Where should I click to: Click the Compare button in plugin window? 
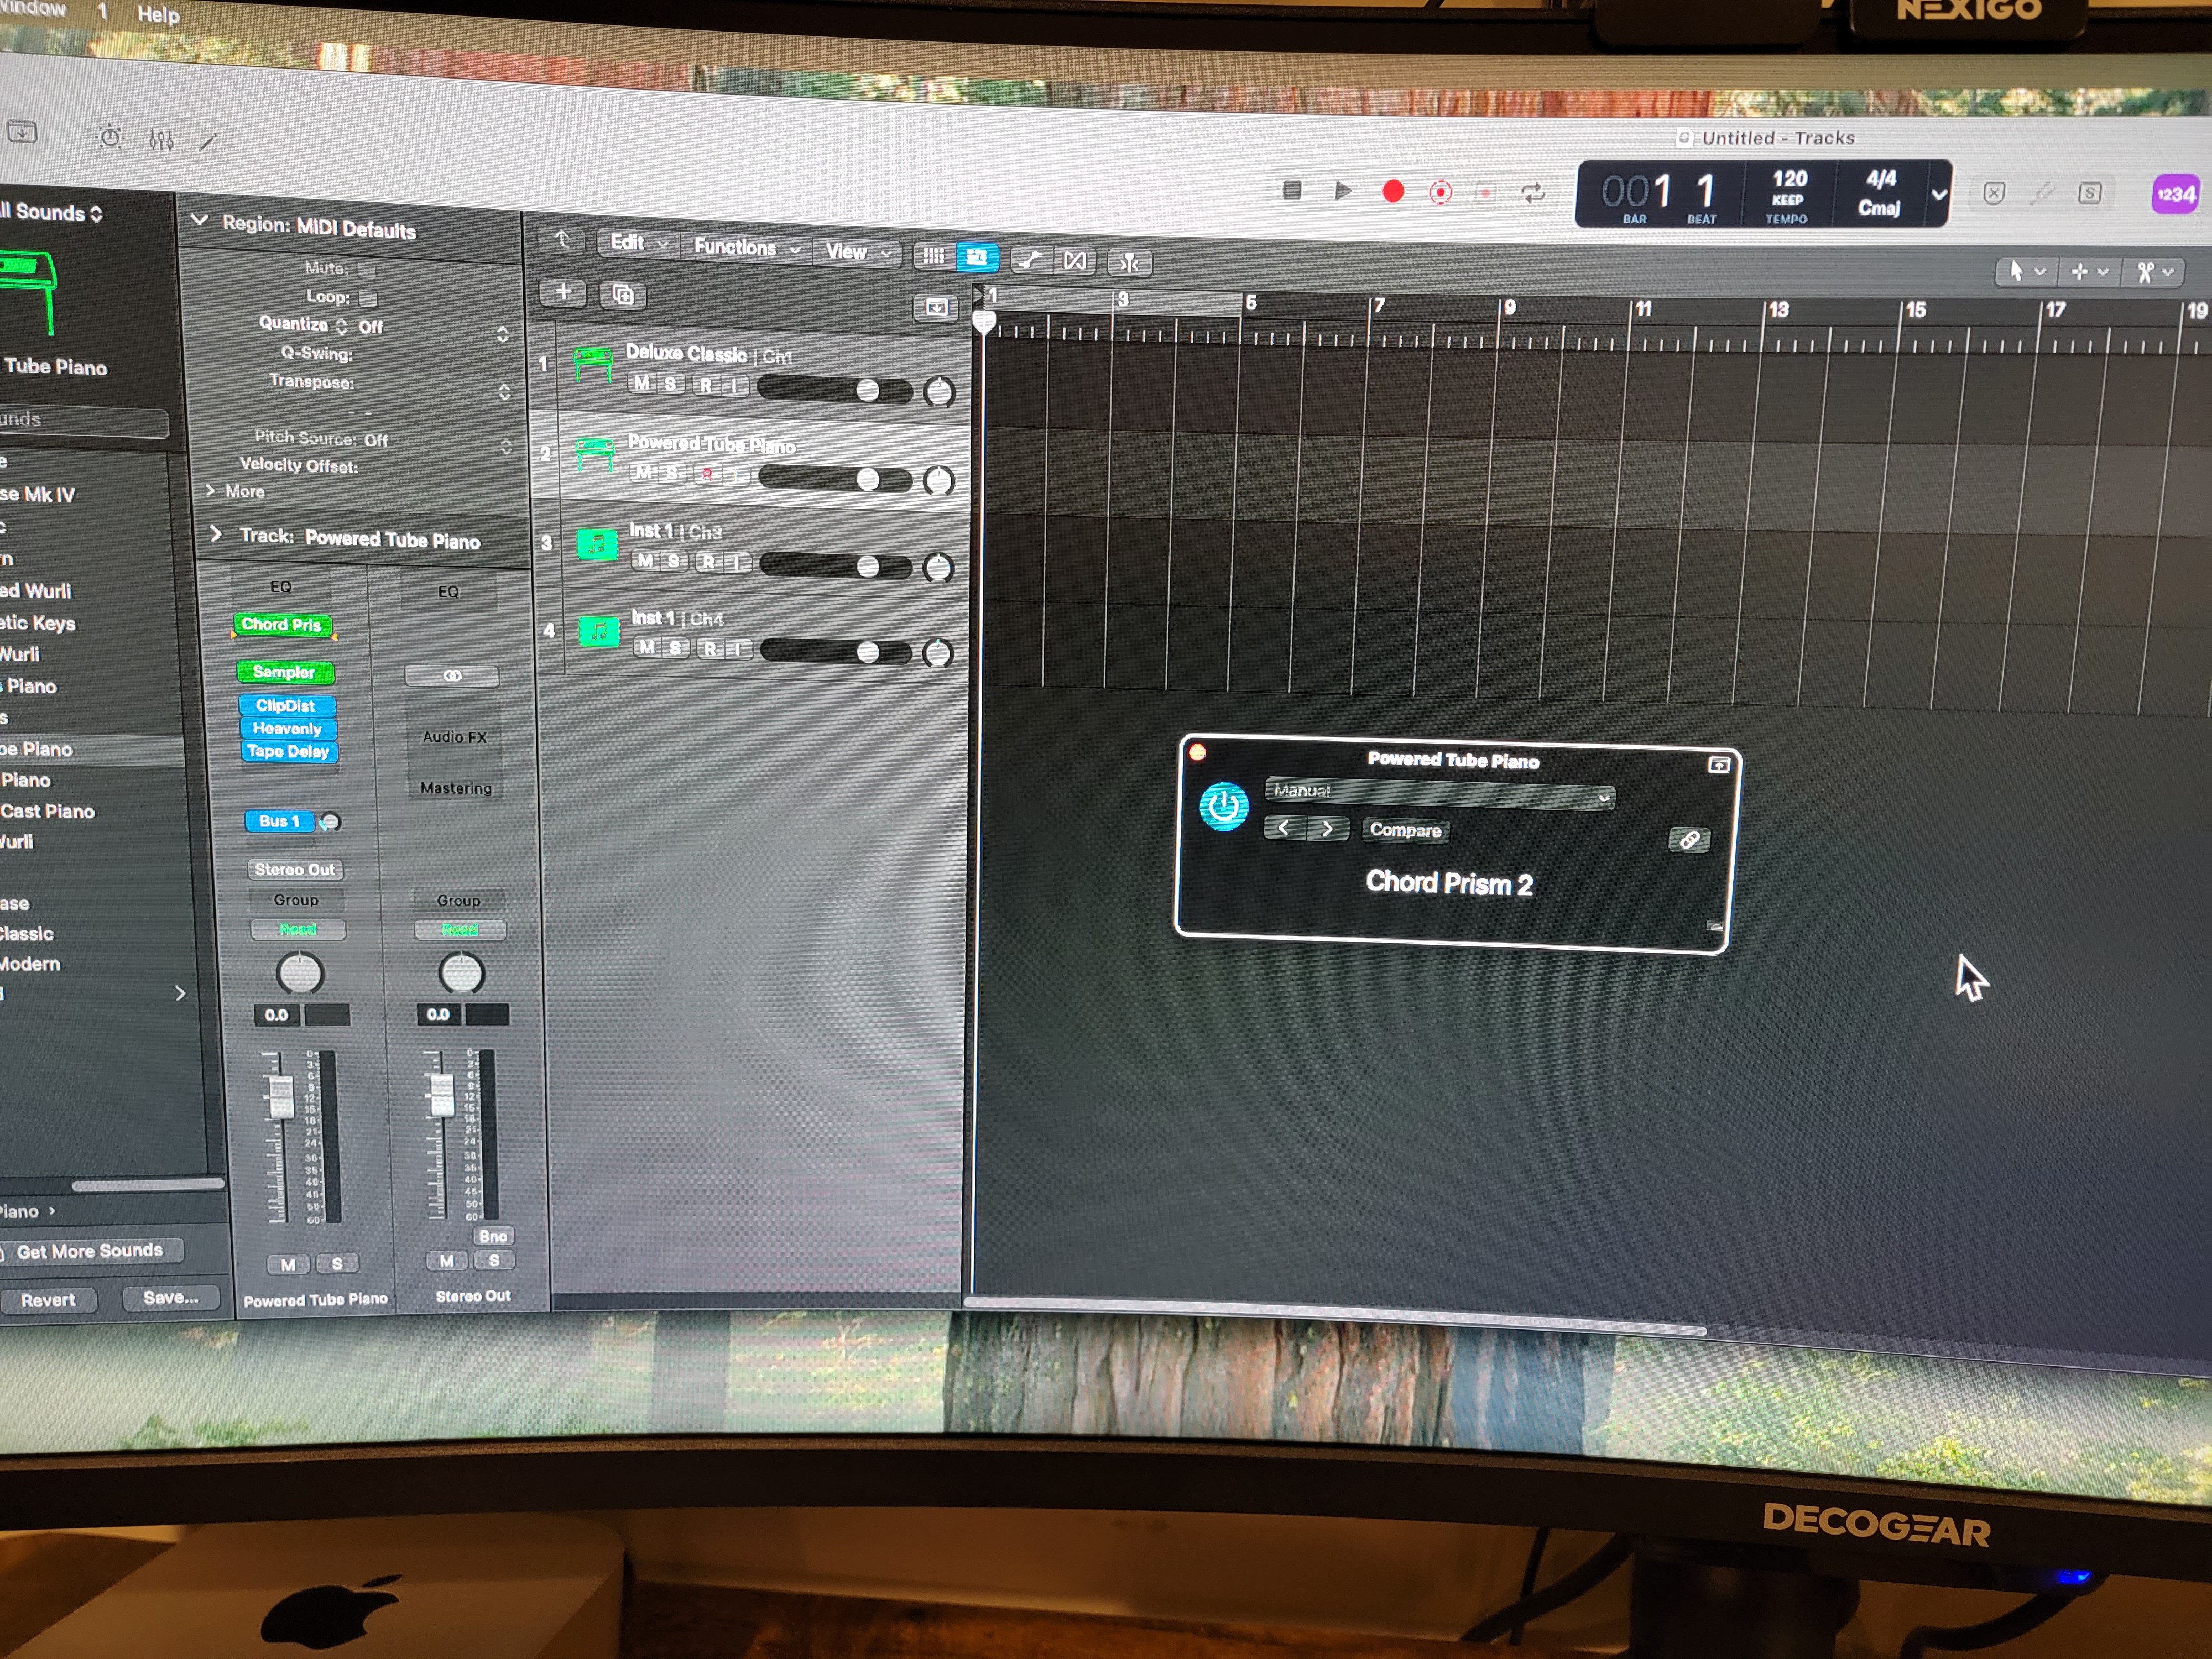tap(1404, 830)
